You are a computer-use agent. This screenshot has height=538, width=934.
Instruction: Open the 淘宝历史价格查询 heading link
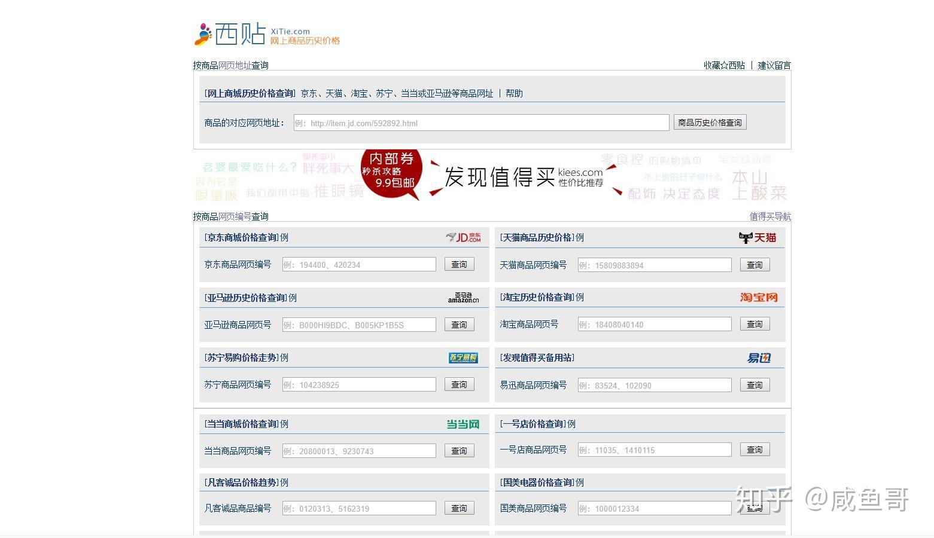click(537, 297)
